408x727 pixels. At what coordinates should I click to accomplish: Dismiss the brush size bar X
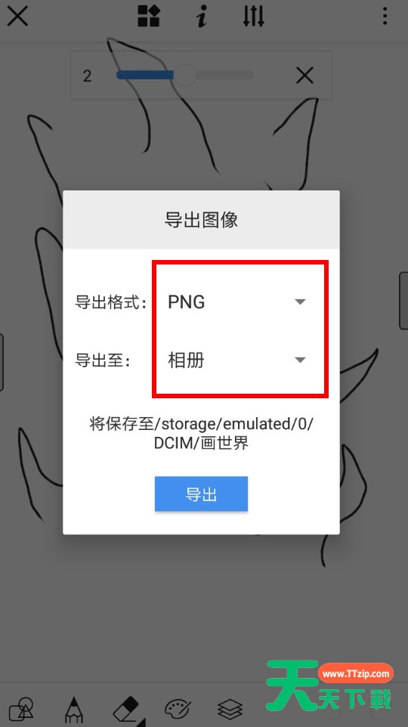pos(304,75)
